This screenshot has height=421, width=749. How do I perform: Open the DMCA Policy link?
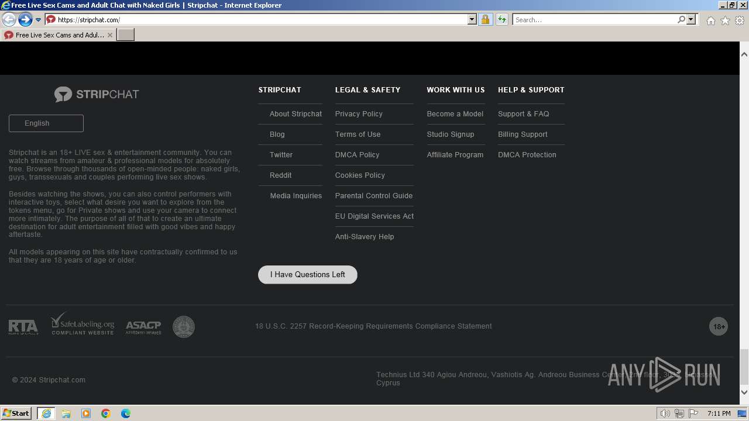pyautogui.click(x=357, y=155)
